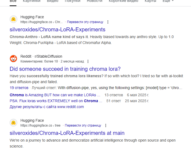Open the Новости search tab
The width and height of the screenshot is (191, 148).
point(94,1)
